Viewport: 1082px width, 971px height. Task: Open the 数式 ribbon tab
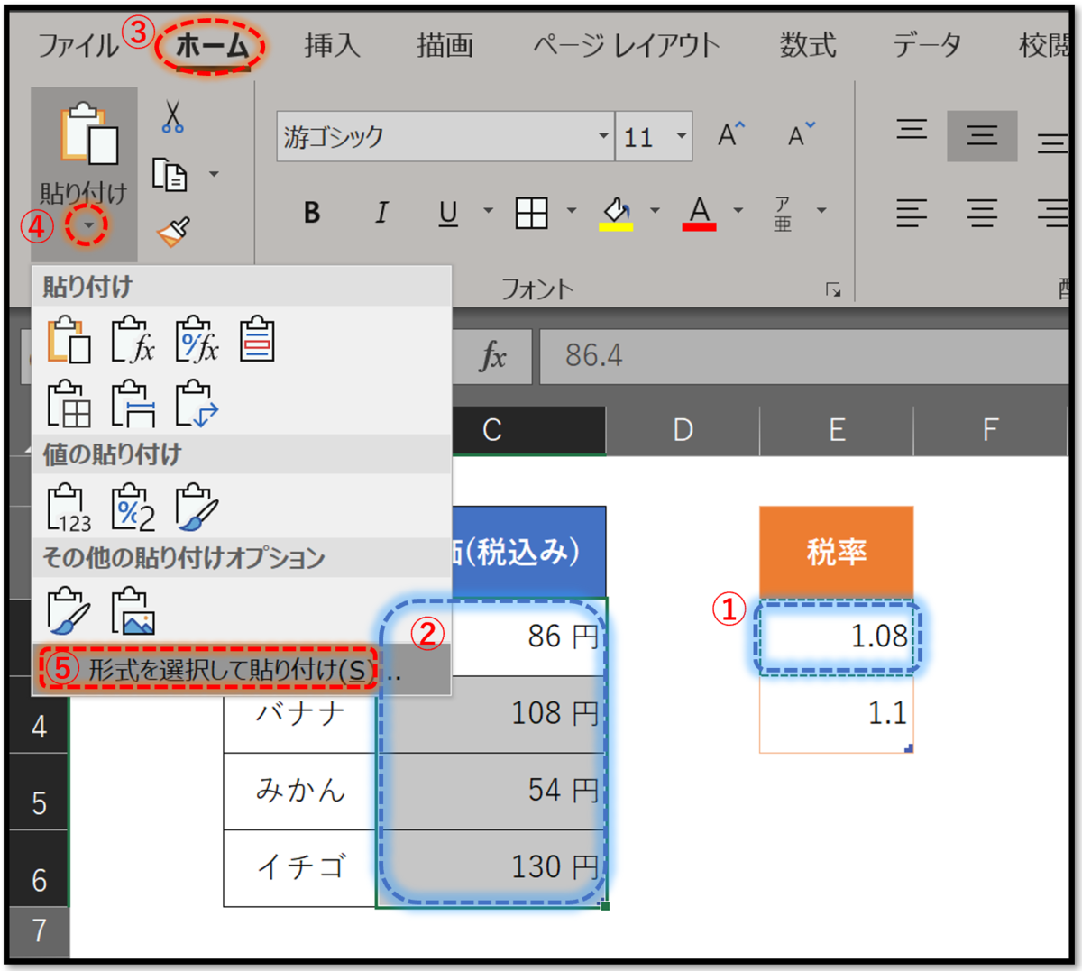(807, 47)
